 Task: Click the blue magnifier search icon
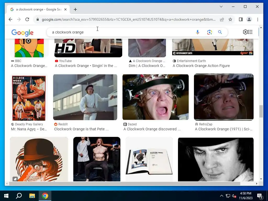(x=220, y=32)
